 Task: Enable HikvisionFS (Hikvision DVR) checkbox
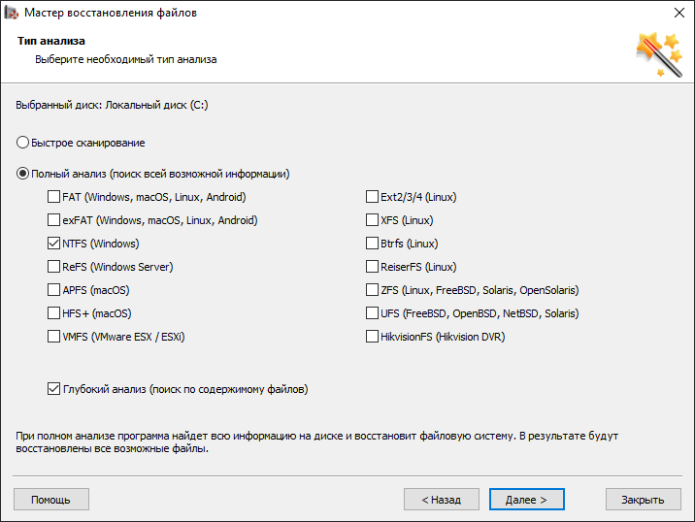pos(372,337)
